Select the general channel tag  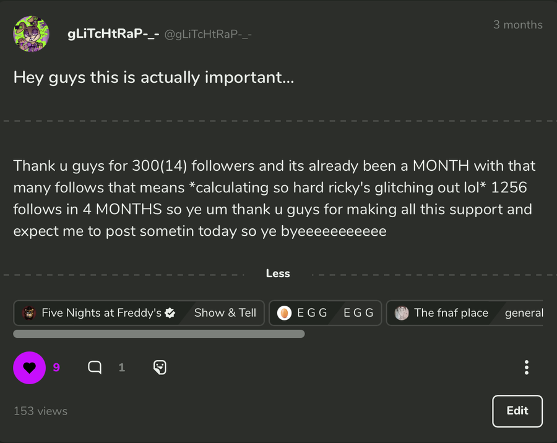tap(524, 313)
